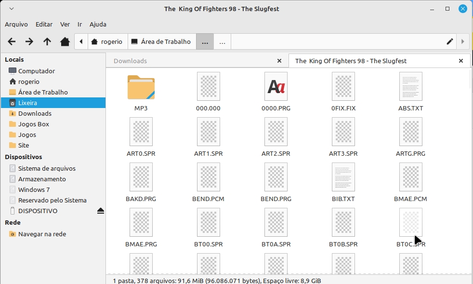Open the home folder icon in toolbar

65,41
